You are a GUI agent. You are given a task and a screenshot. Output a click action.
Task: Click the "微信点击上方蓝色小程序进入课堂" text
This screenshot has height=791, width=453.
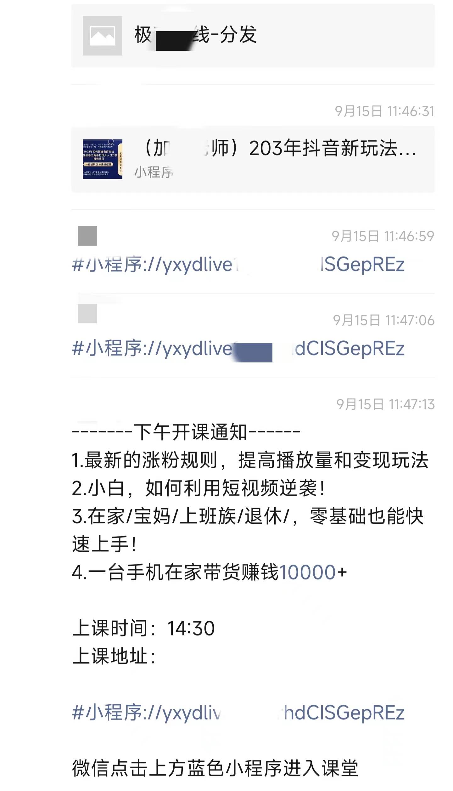215,769
